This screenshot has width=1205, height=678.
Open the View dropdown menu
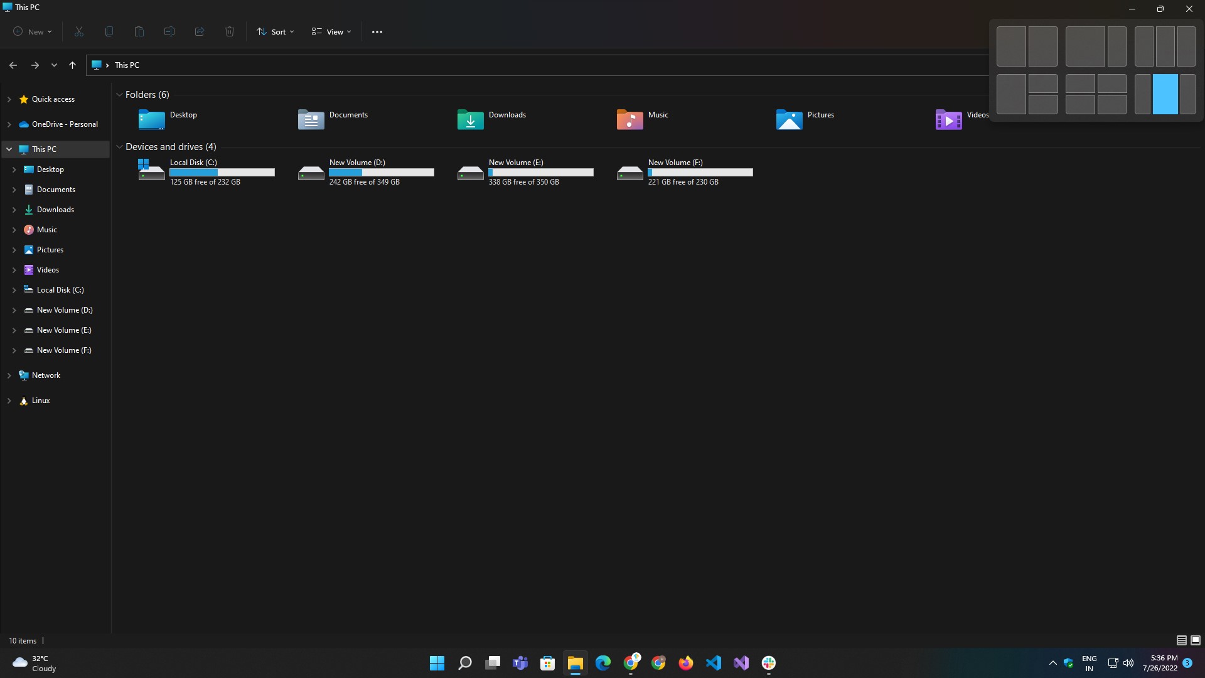(x=331, y=31)
